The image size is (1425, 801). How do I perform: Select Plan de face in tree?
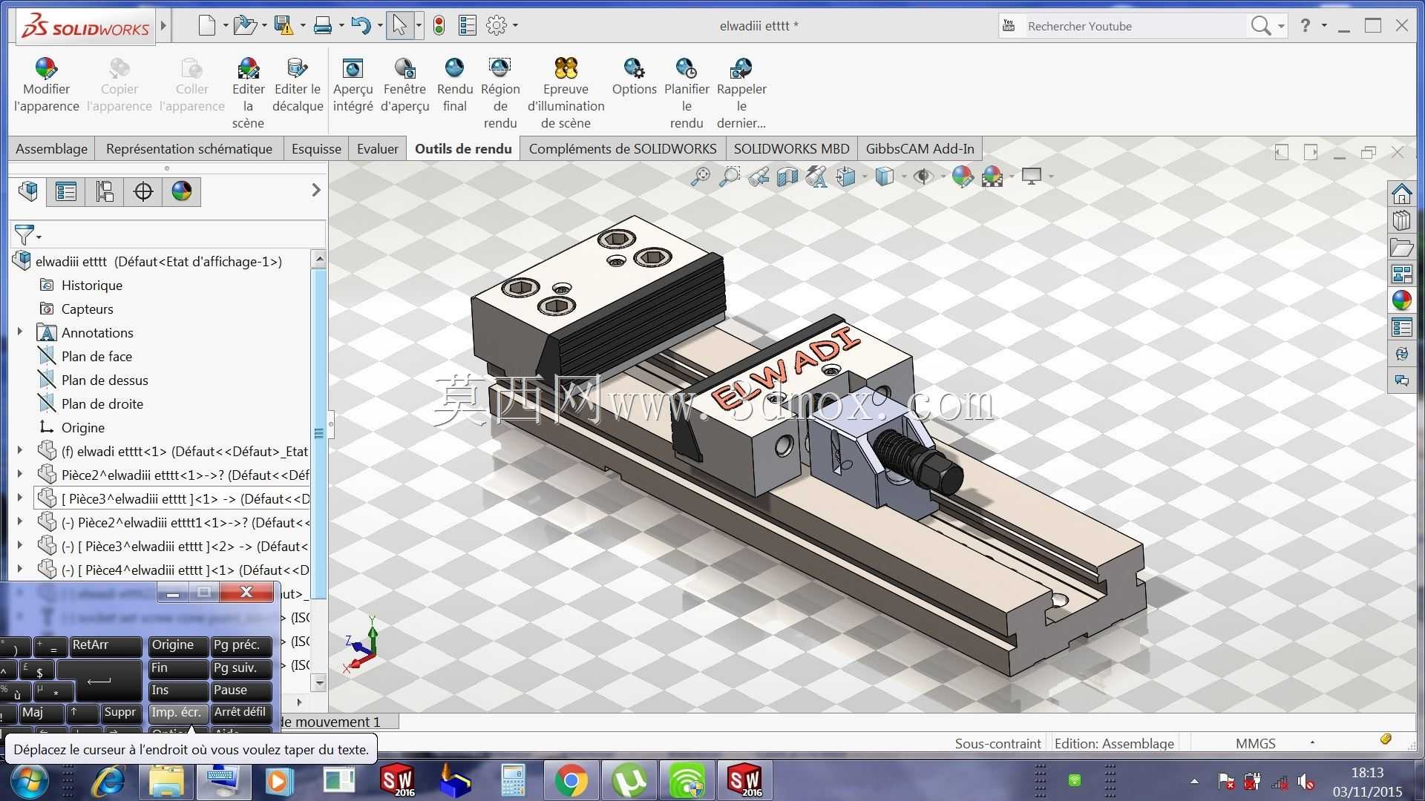point(96,356)
